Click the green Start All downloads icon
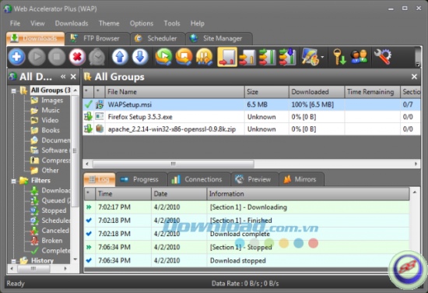 point(163,57)
